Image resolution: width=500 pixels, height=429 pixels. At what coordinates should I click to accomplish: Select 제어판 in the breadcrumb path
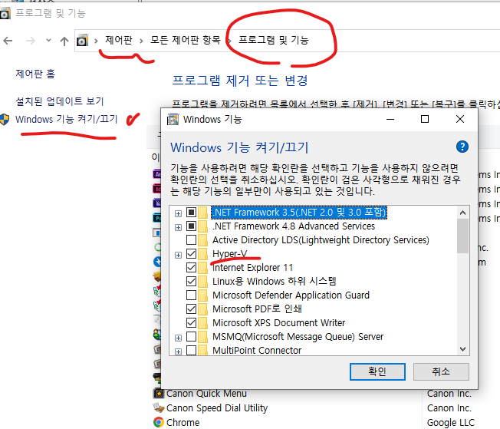click(x=119, y=40)
